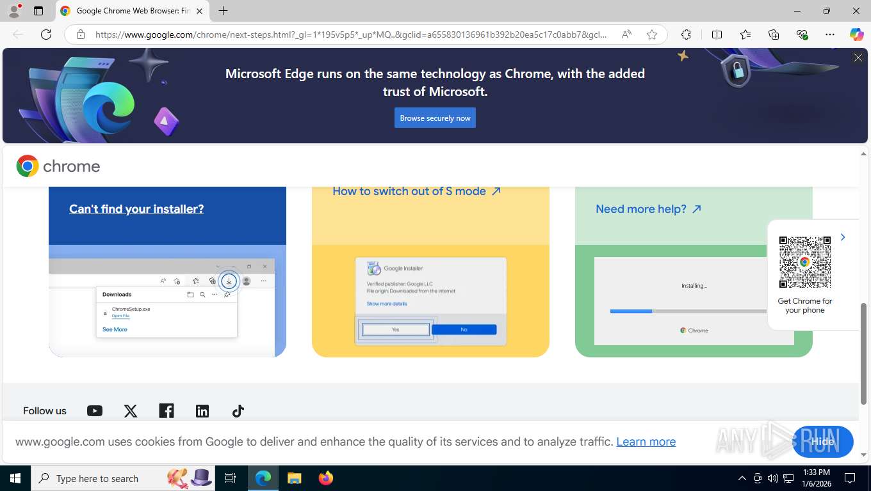Screen dimensions: 871x491
Task: Click the Google Installer dialog illustration
Action: click(430, 300)
